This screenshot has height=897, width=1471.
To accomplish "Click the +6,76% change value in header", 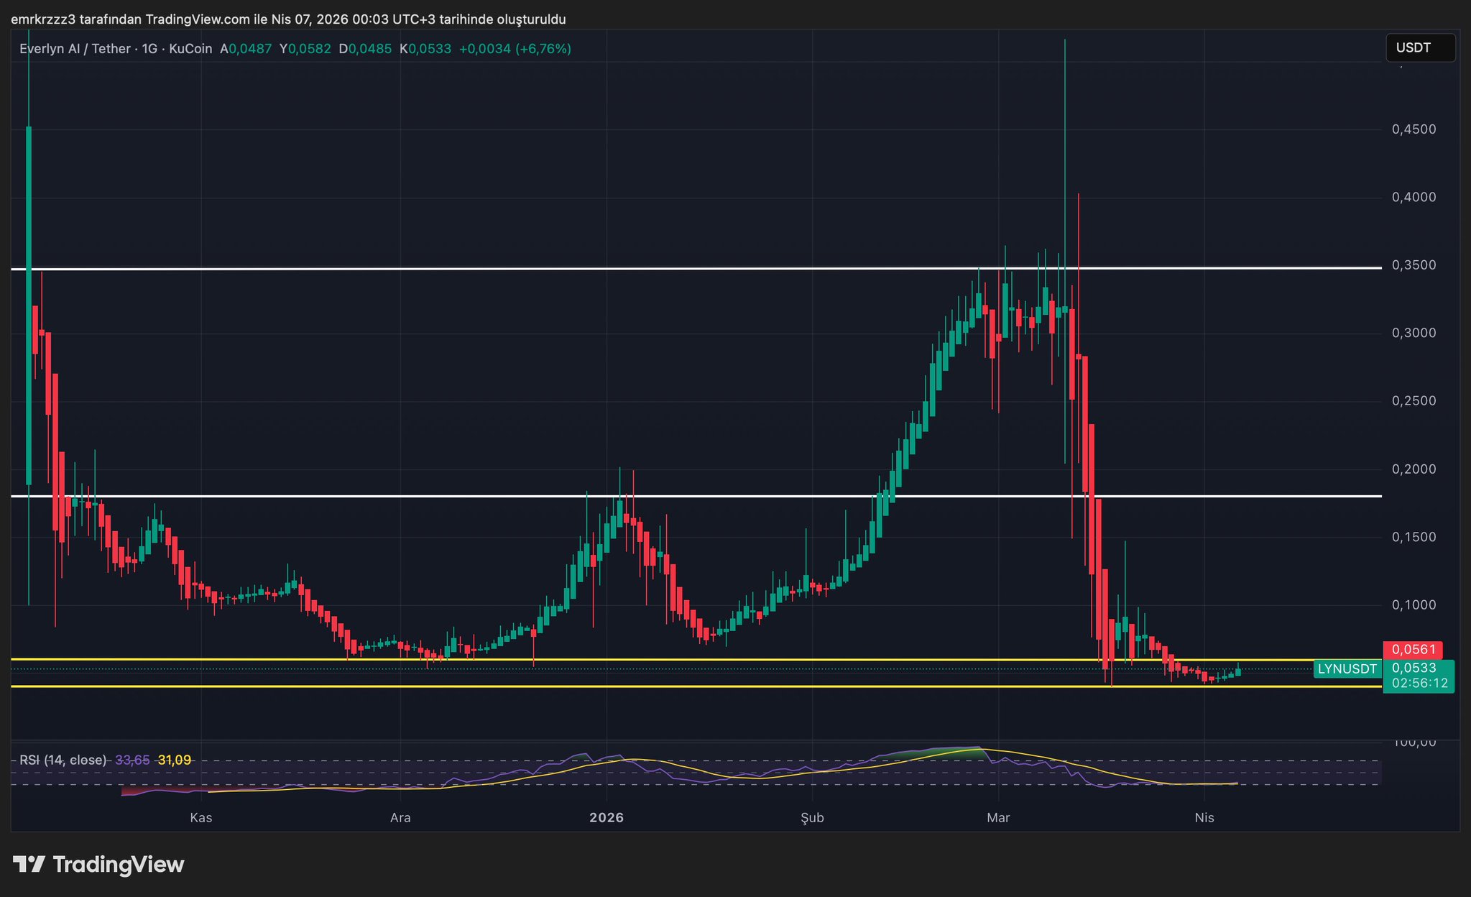I will [544, 49].
